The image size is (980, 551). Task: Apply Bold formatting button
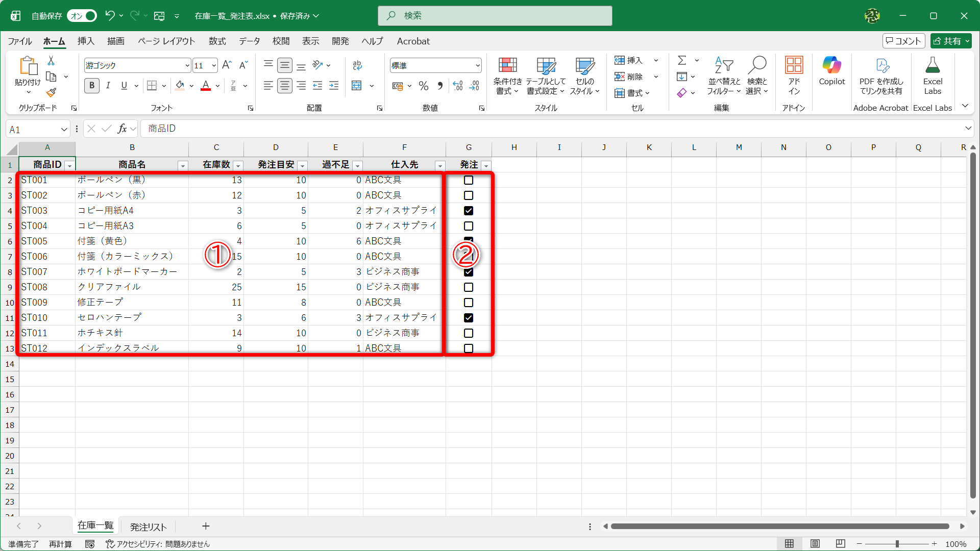tap(92, 86)
